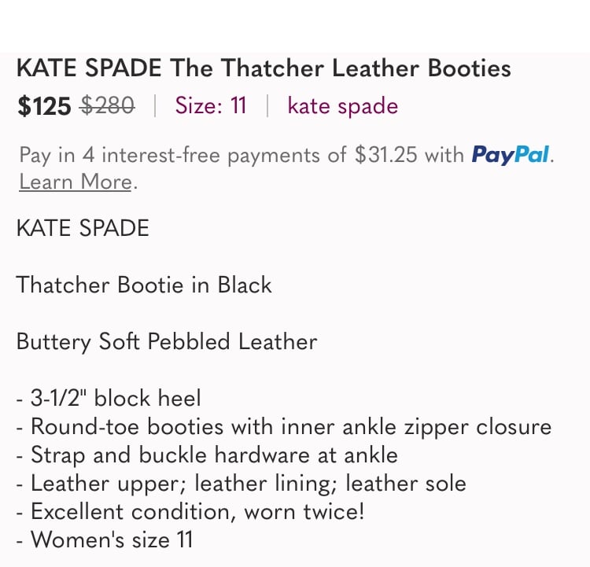
Task: Click the 3-1/2" block heel bullet
Action: click(x=109, y=398)
